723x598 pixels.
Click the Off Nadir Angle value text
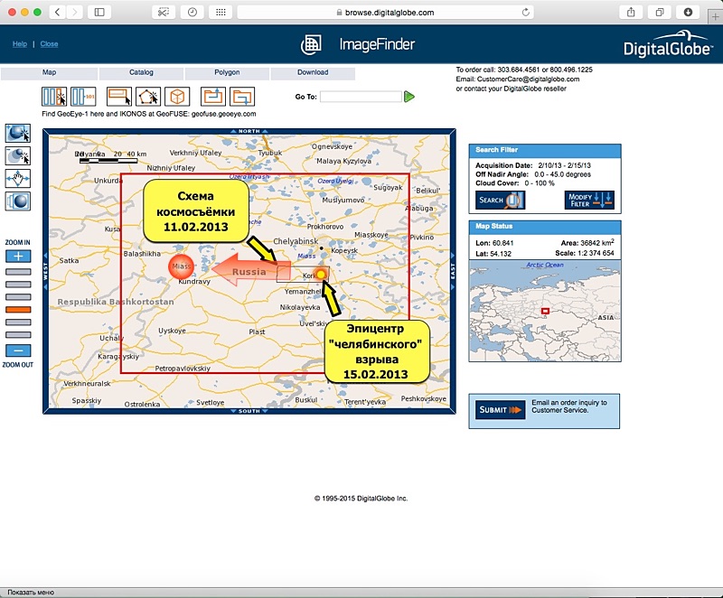click(562, 174)
